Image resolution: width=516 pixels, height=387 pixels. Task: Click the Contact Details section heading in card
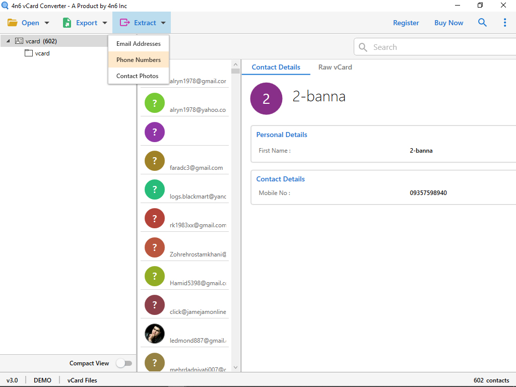coord(280,179)
